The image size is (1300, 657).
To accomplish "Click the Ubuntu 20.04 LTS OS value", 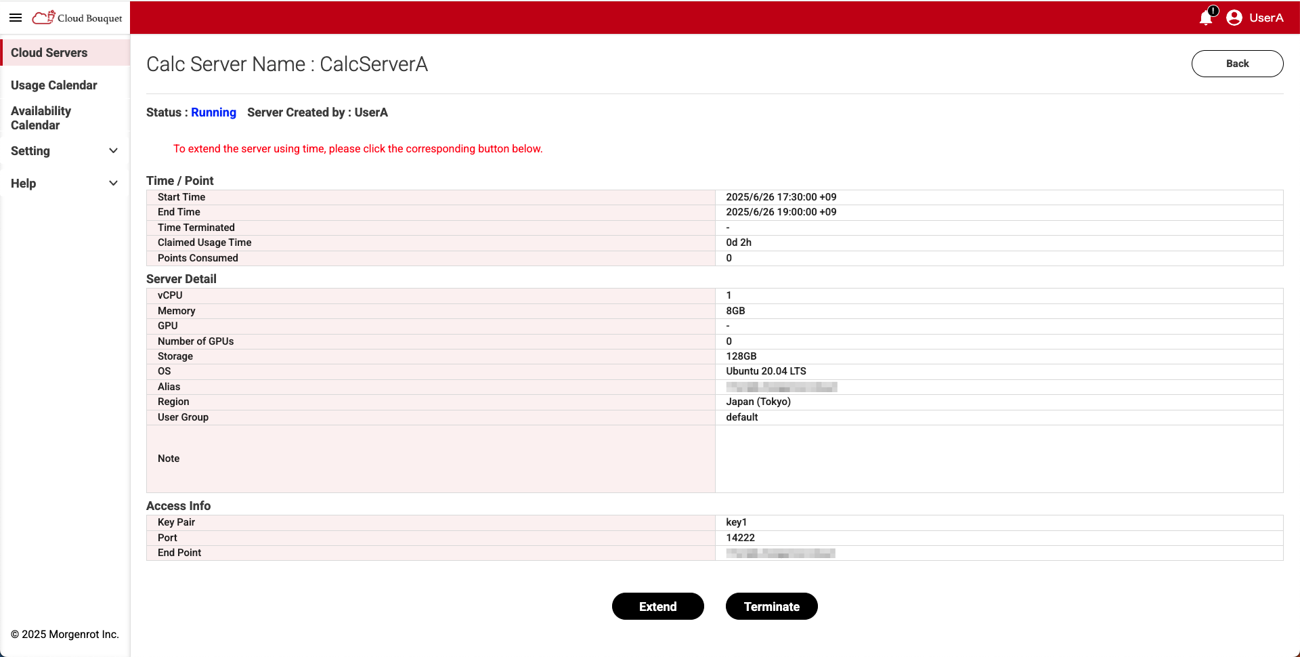I will coord(766,371).
